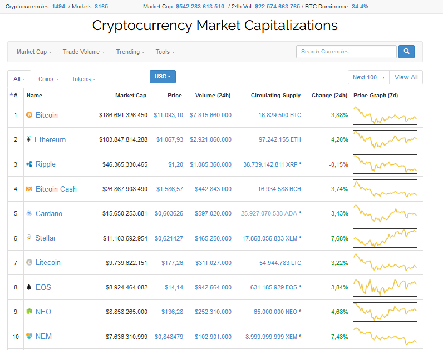This screenshot has width=443, height=350.
Task: Open the Ripple currency link
Action: [46, 164]
